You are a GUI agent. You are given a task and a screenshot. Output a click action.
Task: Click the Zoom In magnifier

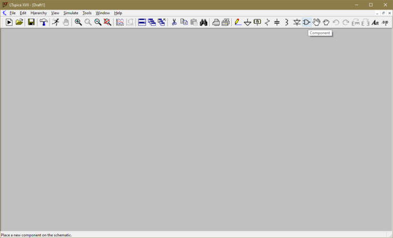(x=78, y=22)
